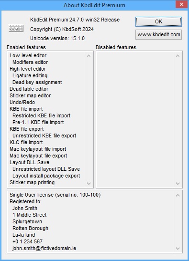The height and width of the screenshot is (261, 189).
Task: Click the name 'John Smith'
Action: pyautogui.click(x=25, y=208)
